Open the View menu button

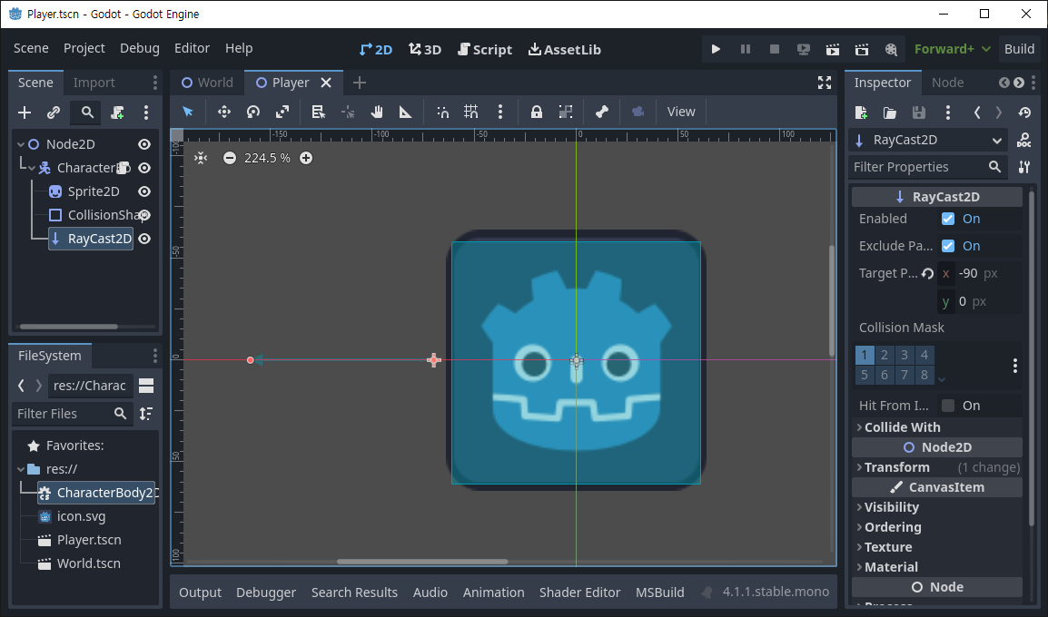click(681, 112)
